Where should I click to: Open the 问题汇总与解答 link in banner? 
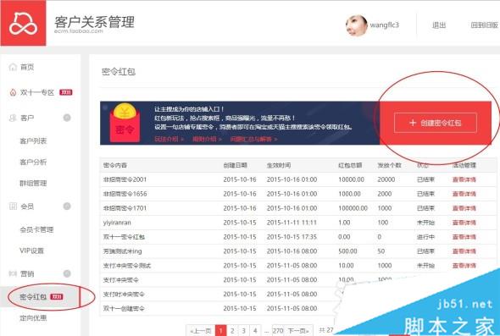(254, 139)
